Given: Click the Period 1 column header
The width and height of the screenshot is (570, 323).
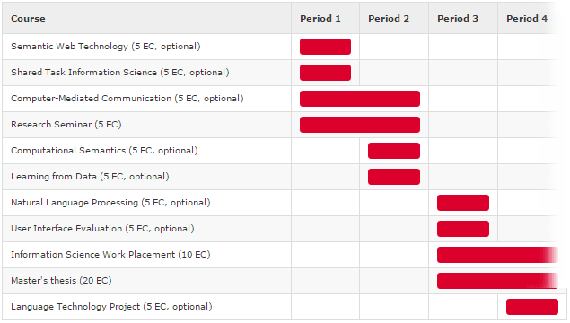Looking at the screenshot, I should point(320,19).
